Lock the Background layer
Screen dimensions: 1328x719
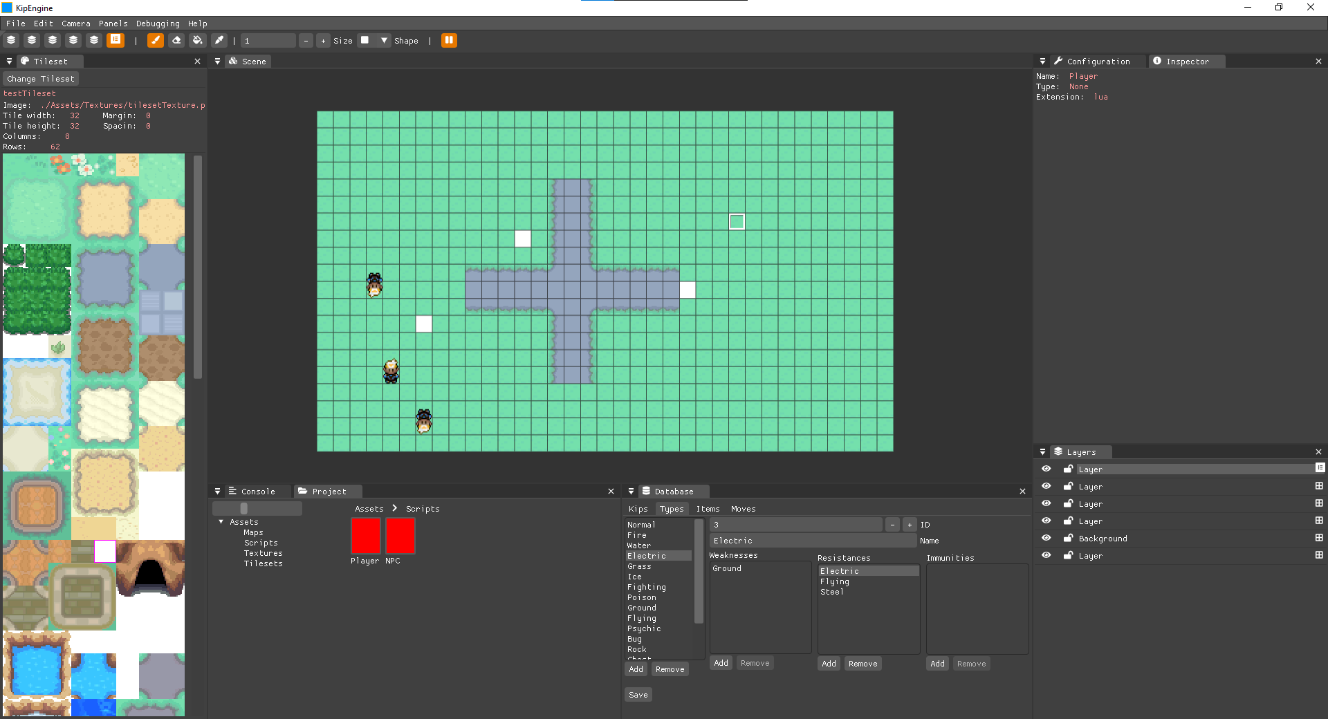[1068, 538]
